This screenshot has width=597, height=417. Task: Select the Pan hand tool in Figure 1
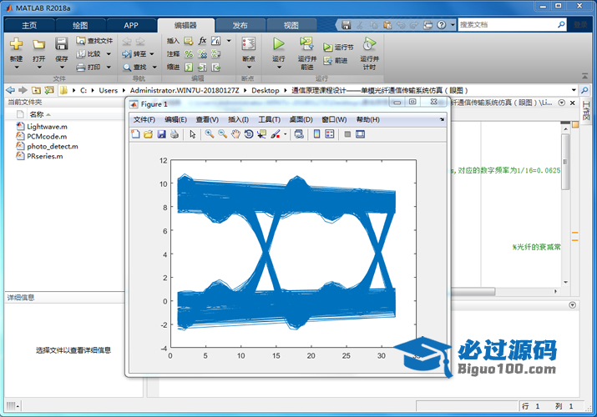pyautogui.click(x=235, y=133)
